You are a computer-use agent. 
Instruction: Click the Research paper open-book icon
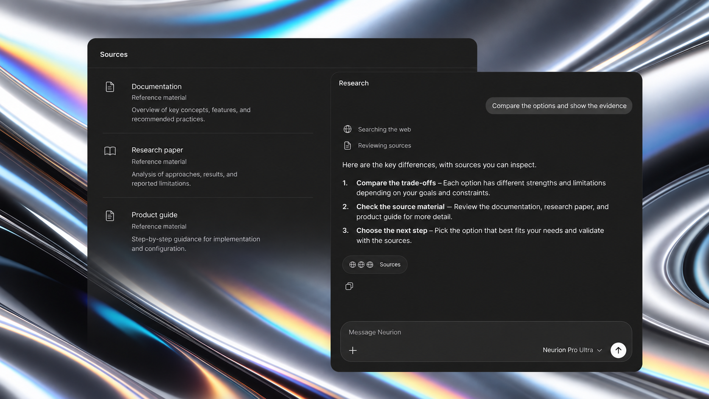[x=110, y=151]
